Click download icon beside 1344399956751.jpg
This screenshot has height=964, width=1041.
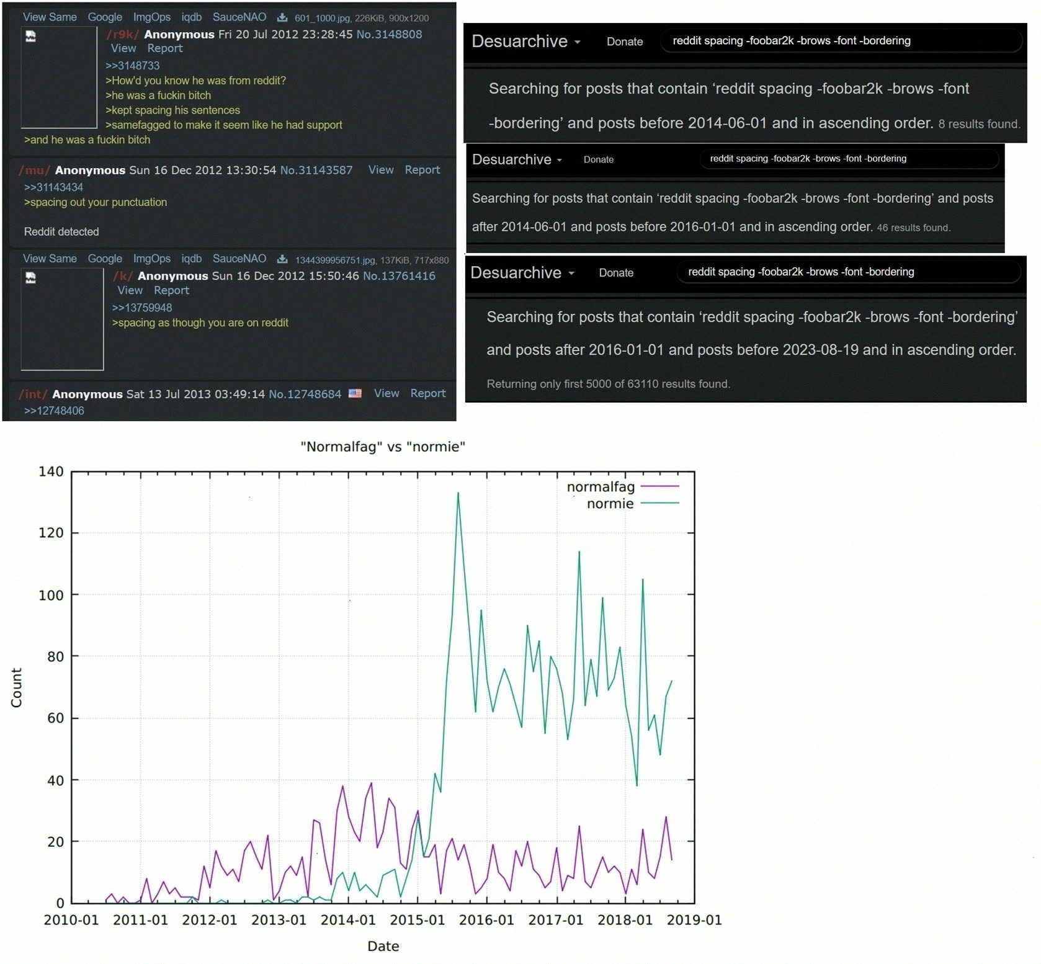click(x=282, y=259)
